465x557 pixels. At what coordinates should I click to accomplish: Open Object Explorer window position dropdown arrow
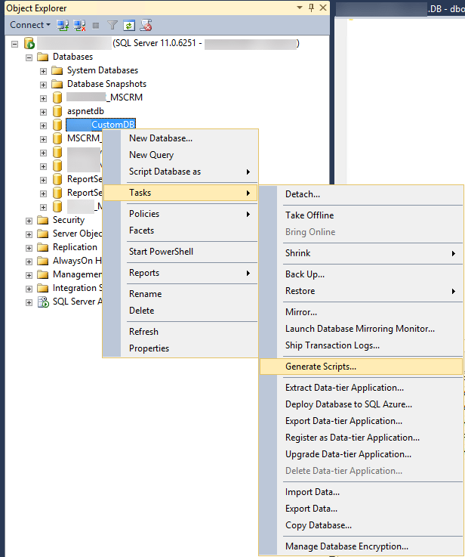(300, 8)
